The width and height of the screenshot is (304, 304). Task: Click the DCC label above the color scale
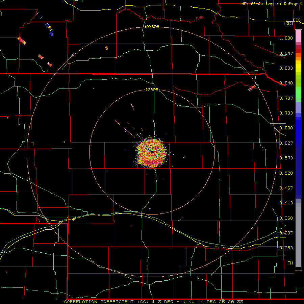click(x=297, y=20)
